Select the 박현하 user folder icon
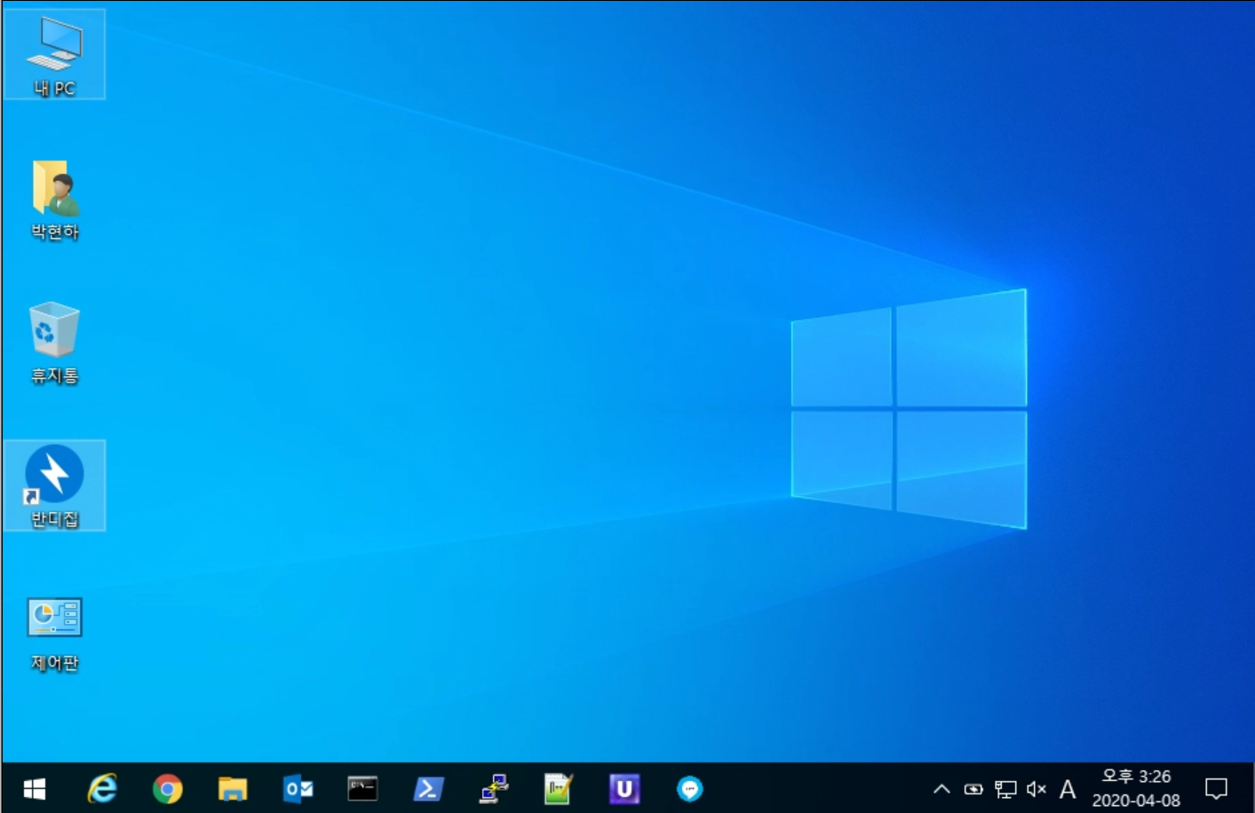This screenshot has height=813, width=1255. click(x=54, y=201)
